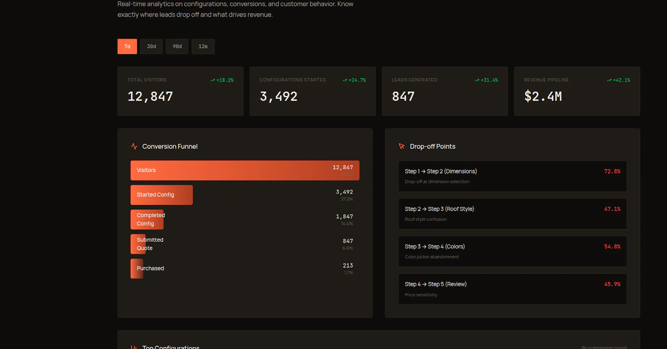Click the +18.2% growth figure

225,80
